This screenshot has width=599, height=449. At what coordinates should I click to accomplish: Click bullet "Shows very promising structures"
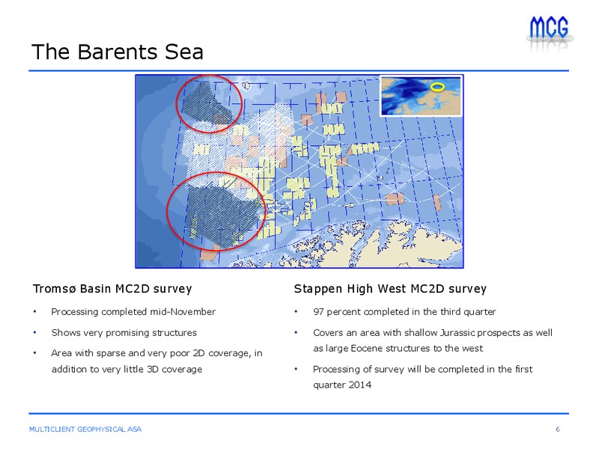124,332
